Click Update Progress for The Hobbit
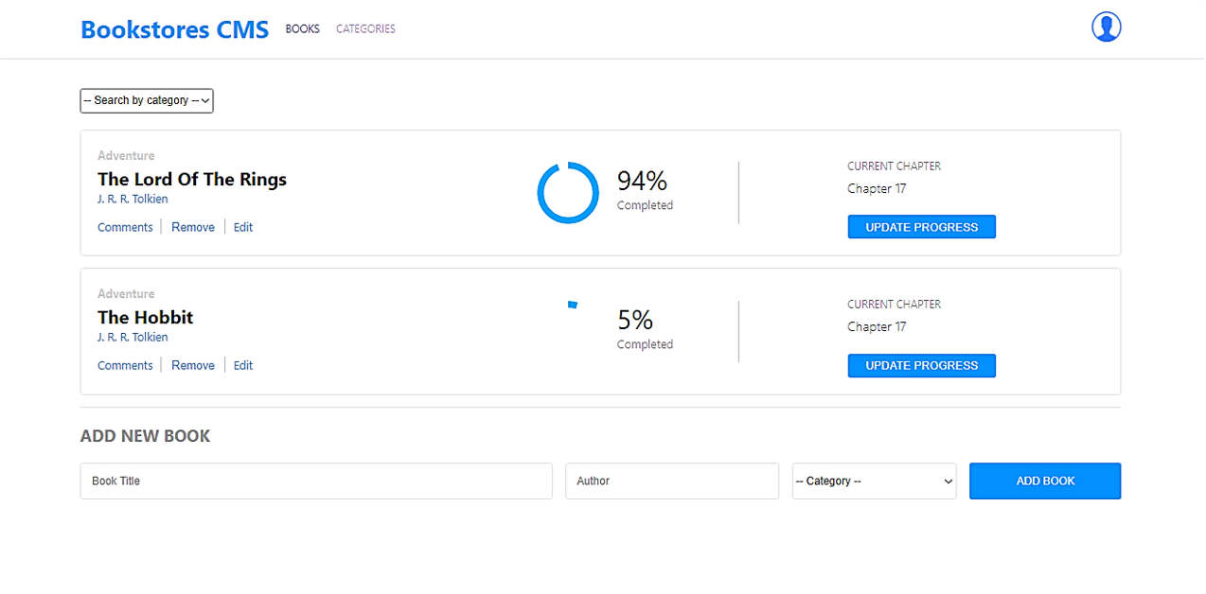Screen dimensions: 1206x594 click(921, 365)
